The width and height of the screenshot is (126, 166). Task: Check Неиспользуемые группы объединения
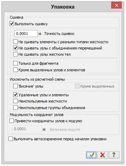point(15,108)
